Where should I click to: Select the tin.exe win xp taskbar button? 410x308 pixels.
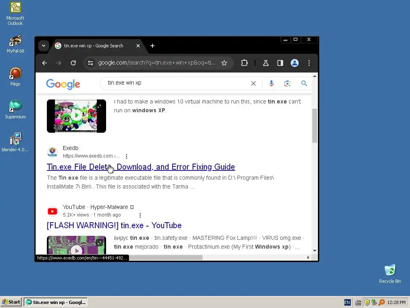56,302
